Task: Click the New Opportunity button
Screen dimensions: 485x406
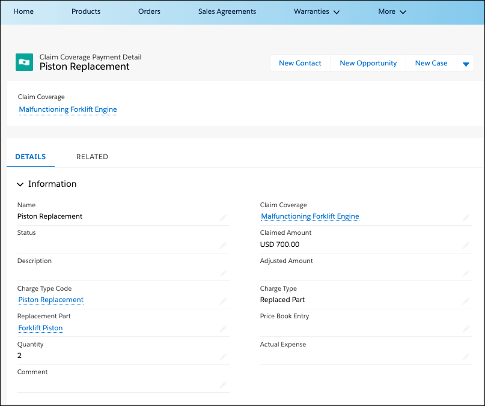Action: pyautogui.click(x=368, y=62)
